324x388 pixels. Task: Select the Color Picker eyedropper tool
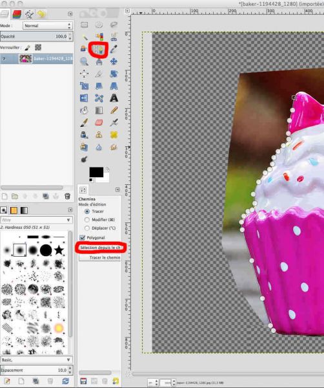[114, 49]
